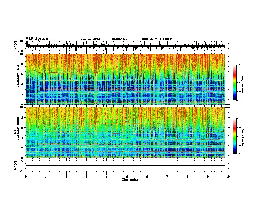This screenshot has width=257, height=198.
Task: Click time axis tick label "9"
Action: tap(208, 177)
